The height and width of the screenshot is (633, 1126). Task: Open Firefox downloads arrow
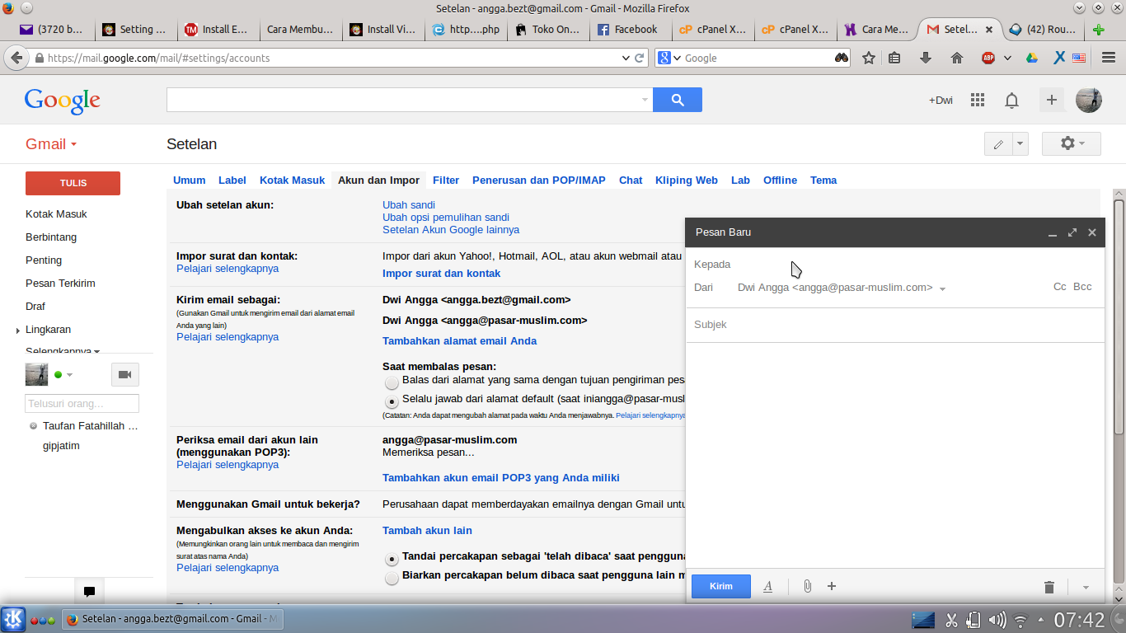[926, 58]
